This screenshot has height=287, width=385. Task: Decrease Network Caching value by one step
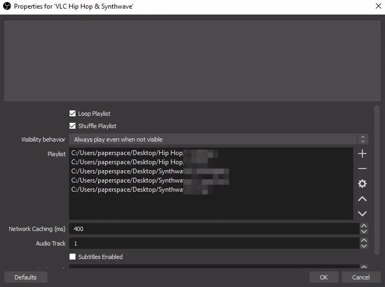tap(363, 232)
